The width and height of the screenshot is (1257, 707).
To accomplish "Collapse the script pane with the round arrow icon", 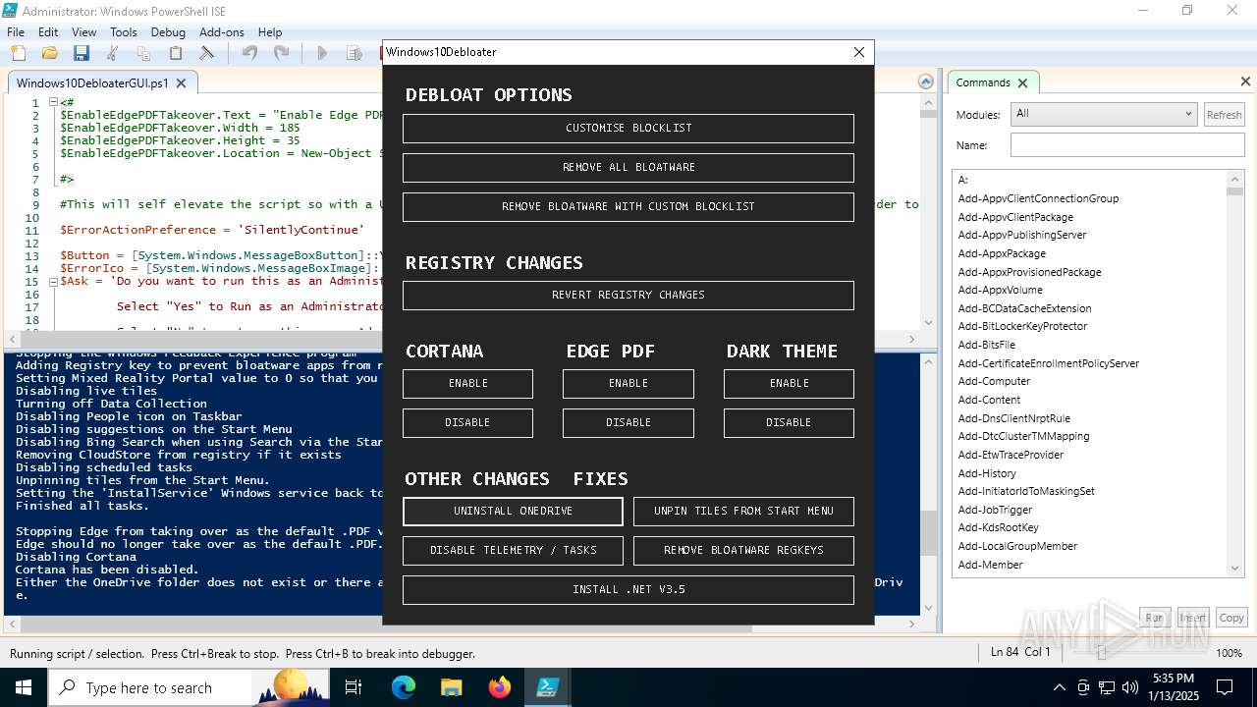I will (925, 82).
